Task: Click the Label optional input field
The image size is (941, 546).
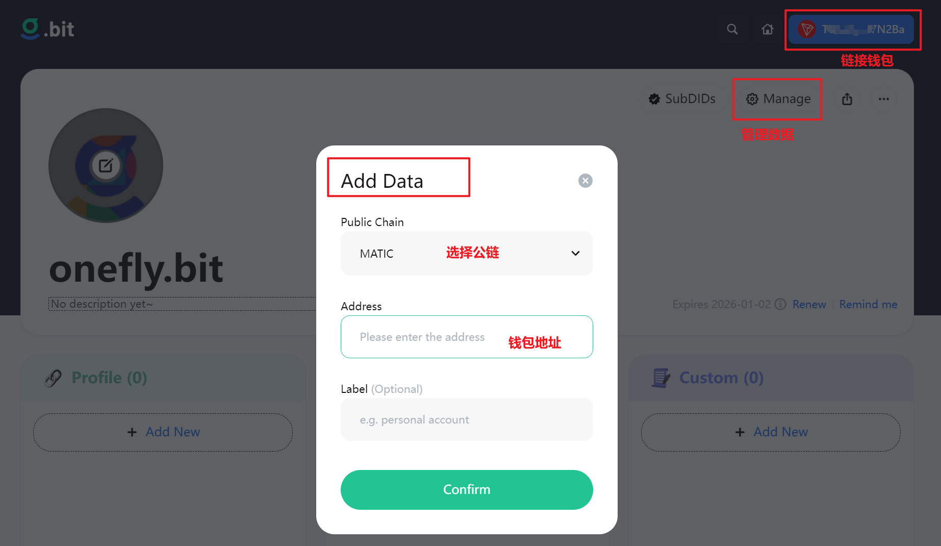Action: pyautogui.click(x=467, y=419)
